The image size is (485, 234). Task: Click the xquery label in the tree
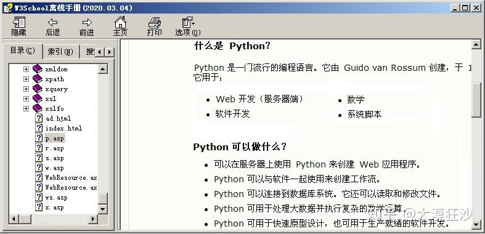[x=56, y=89]
